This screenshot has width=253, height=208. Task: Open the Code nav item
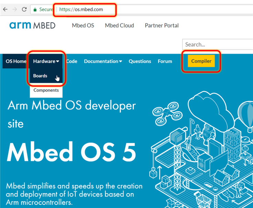pyautogui.click(x=72, y=61)
